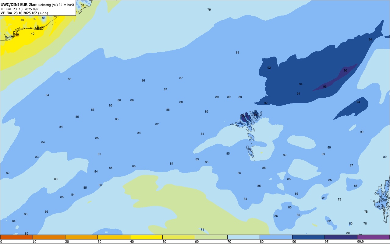Click the valid time line 'VT: Fim. 23.10.2025 16Z (+7 h)'

(24, 13)
